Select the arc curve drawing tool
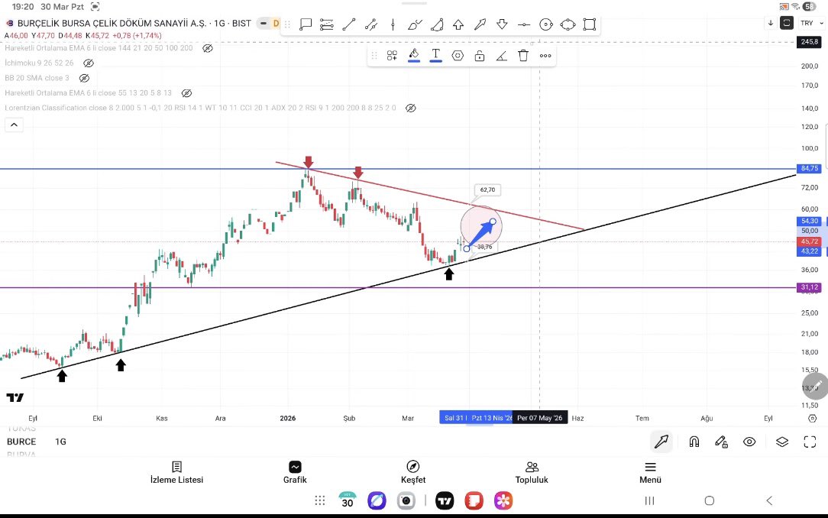 coord(437,24)
